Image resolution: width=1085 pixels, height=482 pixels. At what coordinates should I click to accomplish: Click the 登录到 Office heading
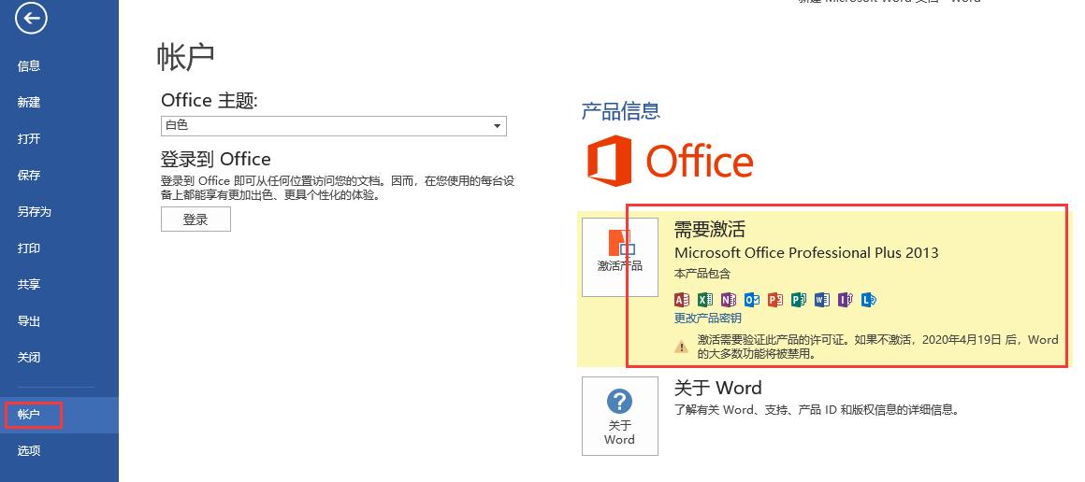pyautogui.click(x=216, y=160)
